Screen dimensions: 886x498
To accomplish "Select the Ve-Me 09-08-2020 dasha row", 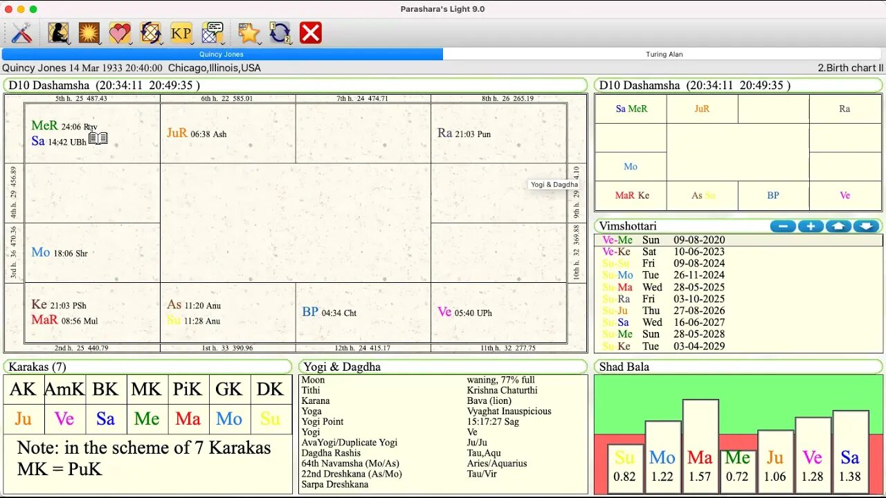I will pyautogui.click(x=739, y=240).
